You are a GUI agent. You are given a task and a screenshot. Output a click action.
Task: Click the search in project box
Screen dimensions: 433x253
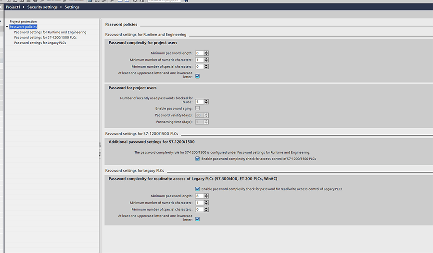tap(164, 1)
